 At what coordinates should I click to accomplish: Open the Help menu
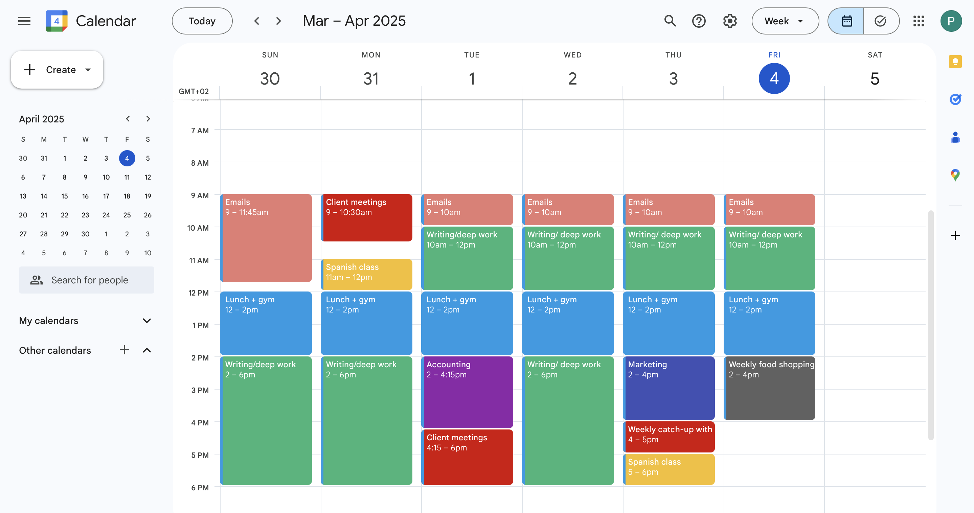pos(699,21)
